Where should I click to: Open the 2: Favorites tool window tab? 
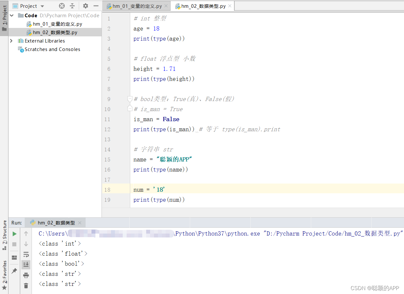tap(4, 275)
